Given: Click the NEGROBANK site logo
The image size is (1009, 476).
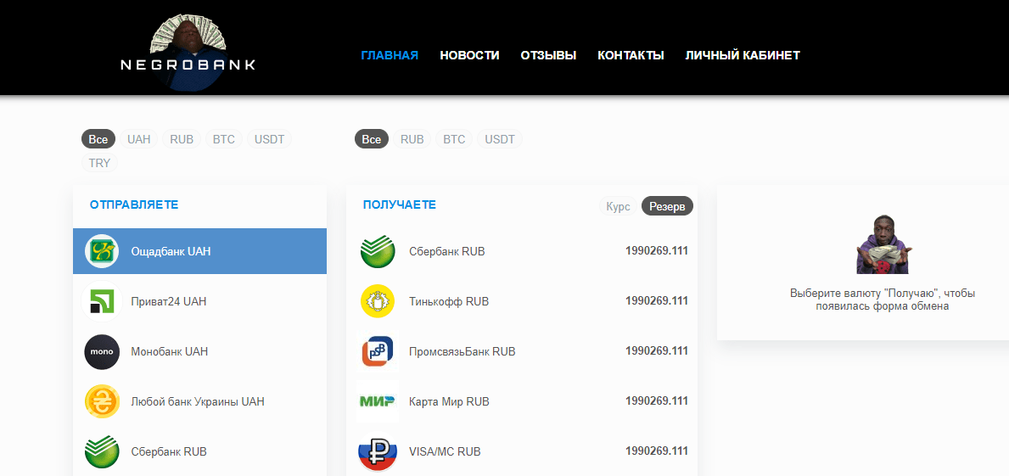Looking at the screenshot, I should pyautogui.click(x=188, y=53).
